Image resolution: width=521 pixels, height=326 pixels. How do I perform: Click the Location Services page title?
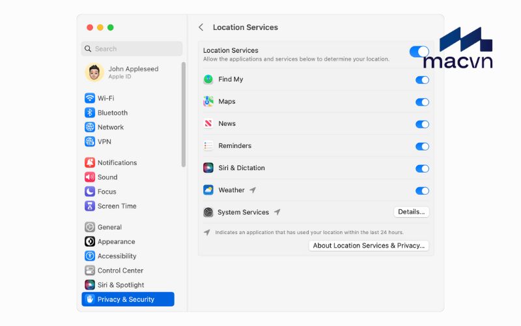tap(246, 27)
